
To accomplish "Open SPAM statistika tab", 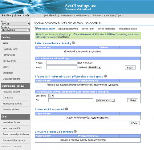I will pyautogui.click(x=106, y=29).
